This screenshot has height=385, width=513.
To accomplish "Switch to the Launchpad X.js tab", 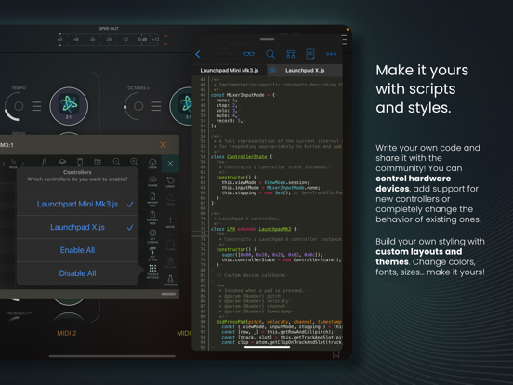I will pos(305,71).
